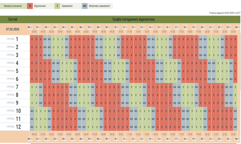Click the Умовна позначка label
Screen dimensions: 241x144
tap(13, 6)
